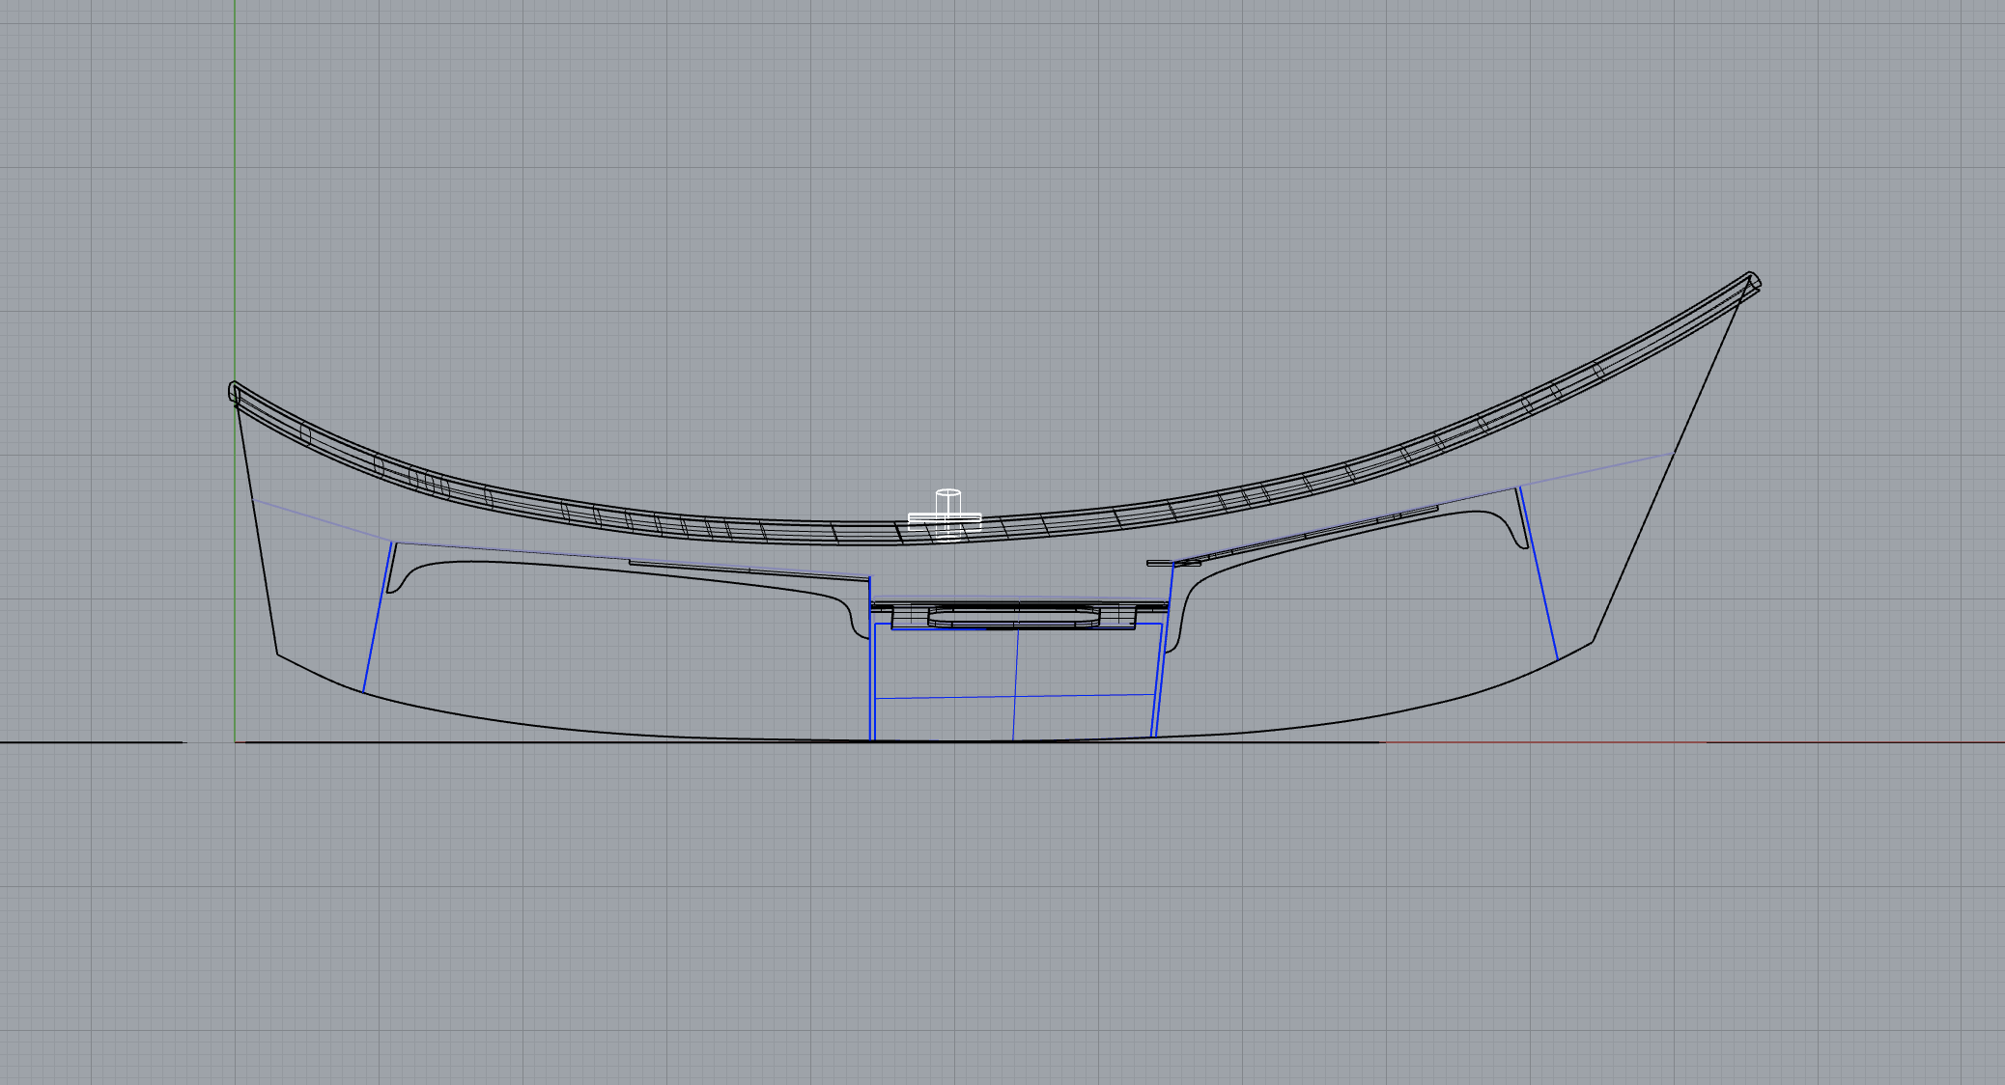Screen dimensions: 2005x1085
Task: Click the small flat plate left of right bulkhead
Action: tap(1159, 563)
